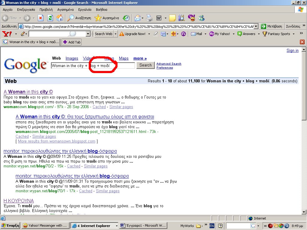The width and height of the screenshot is (307, 230).
Task: Open the Google Maps link
Action: [x=124, y=58]
